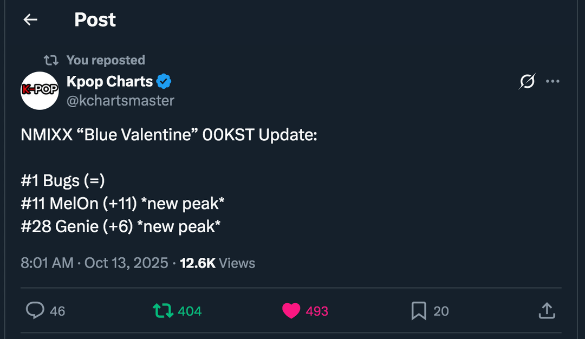Image resolution: width=585 pixels, height=339 pixels.
Task: View the 12.6K Views analytics
Action: coord(217,263)
